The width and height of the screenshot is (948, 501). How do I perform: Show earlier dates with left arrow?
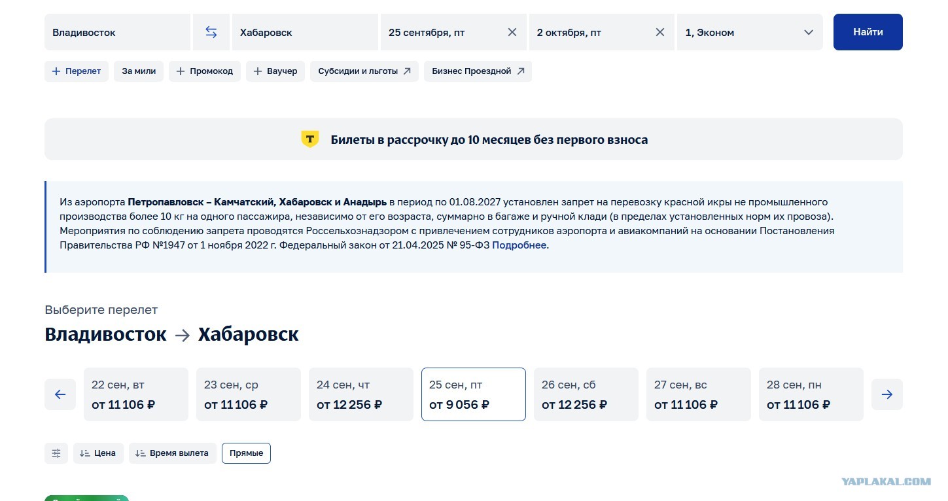[x=60, y=394]
